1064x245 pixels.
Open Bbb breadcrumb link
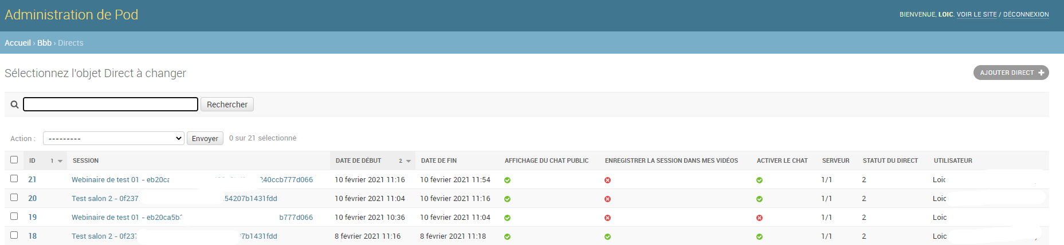pyautogui.click(x=44, y=43)
